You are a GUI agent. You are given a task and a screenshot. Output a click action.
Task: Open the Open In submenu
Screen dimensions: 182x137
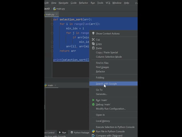[113, 115]
